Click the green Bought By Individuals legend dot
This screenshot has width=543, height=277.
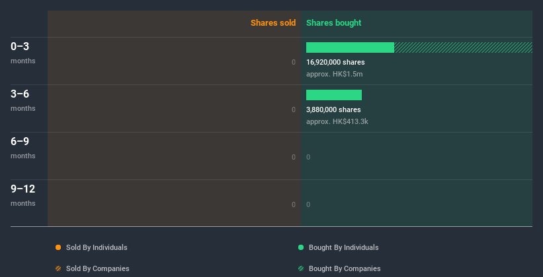point(301,247)
